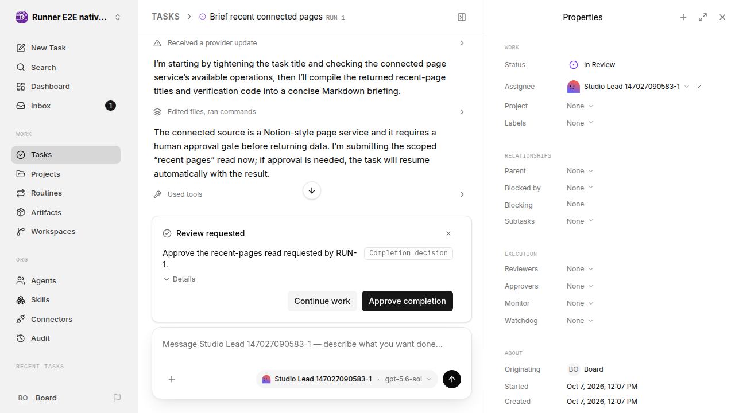Open the assignee profile arrow link

click(699, 87)
